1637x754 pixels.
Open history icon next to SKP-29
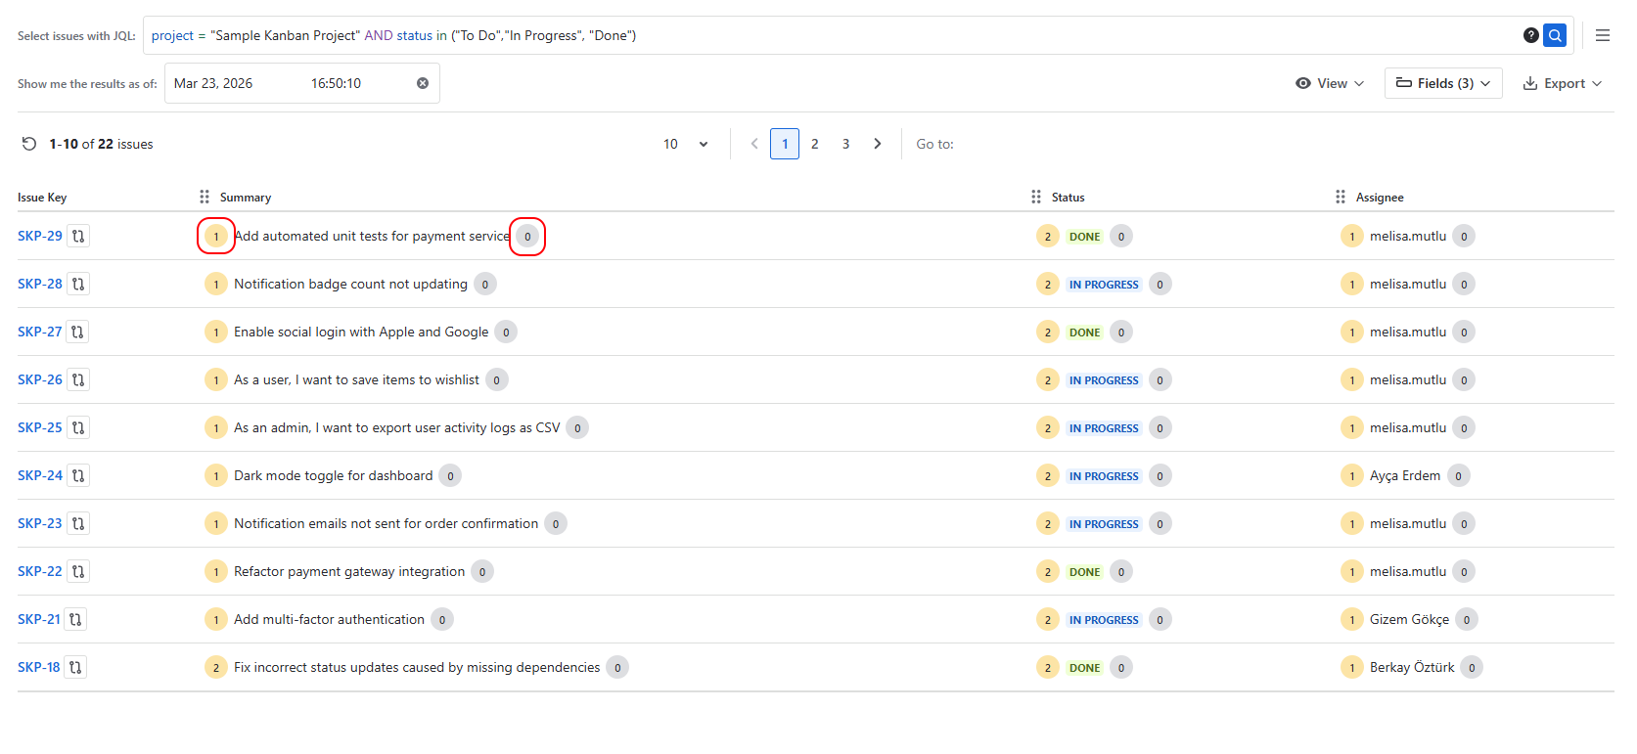click(78, 236)
